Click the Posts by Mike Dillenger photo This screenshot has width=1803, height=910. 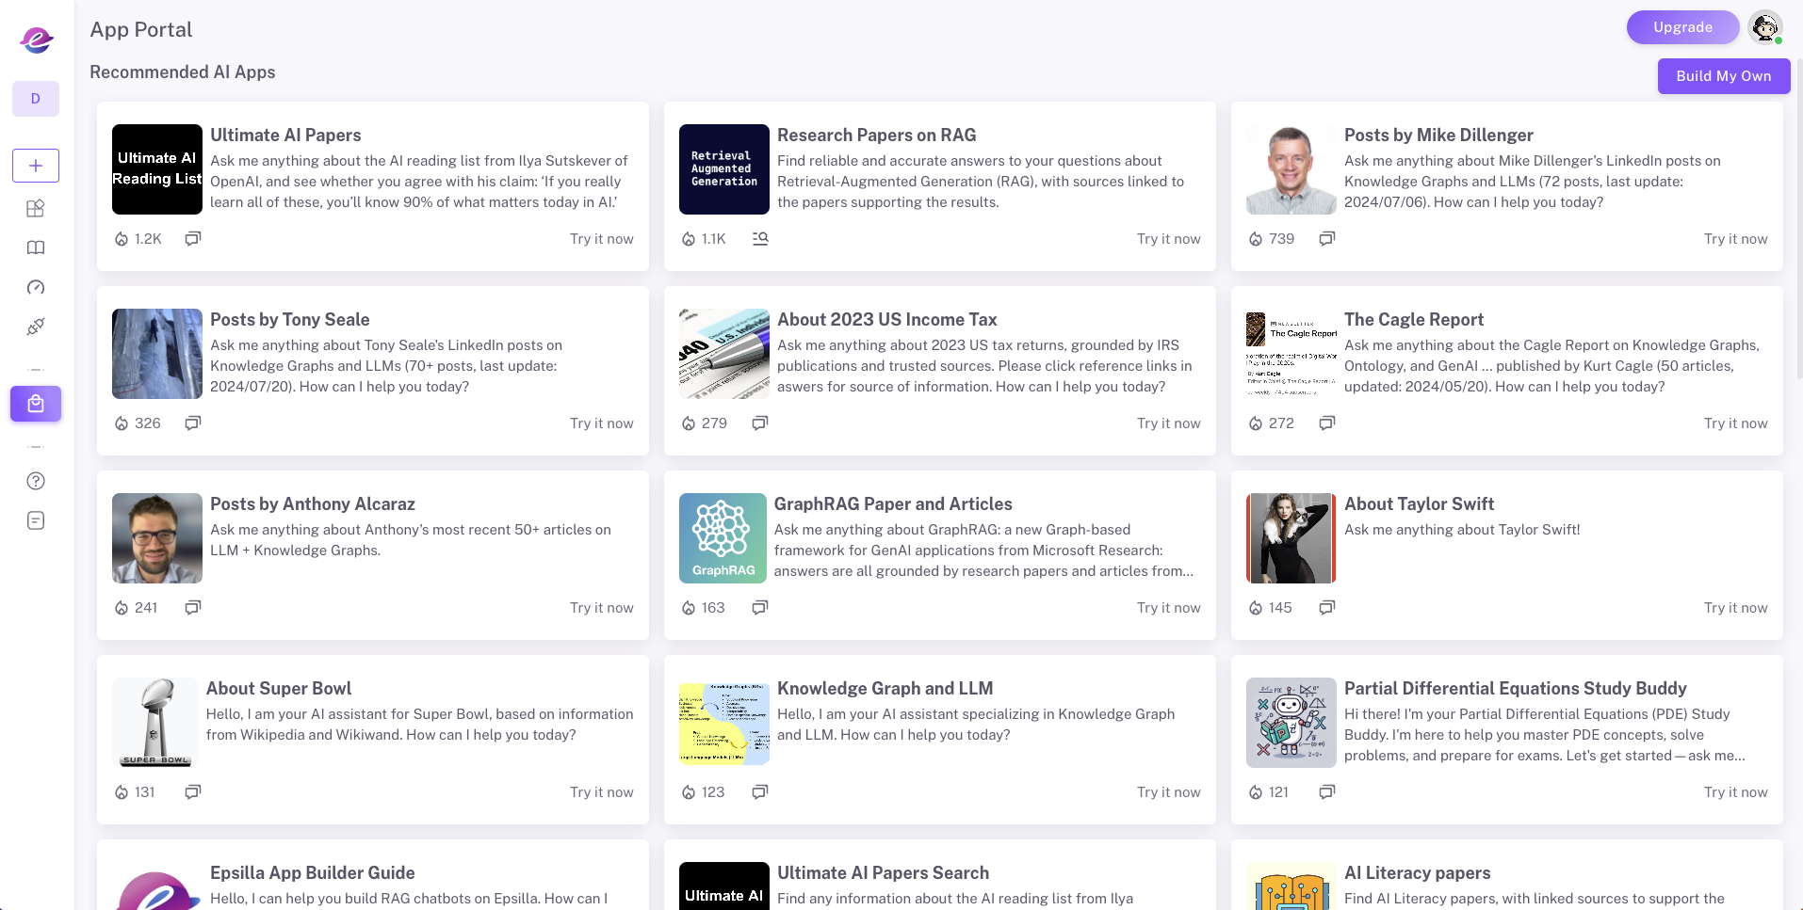(x=1291, y=169)
